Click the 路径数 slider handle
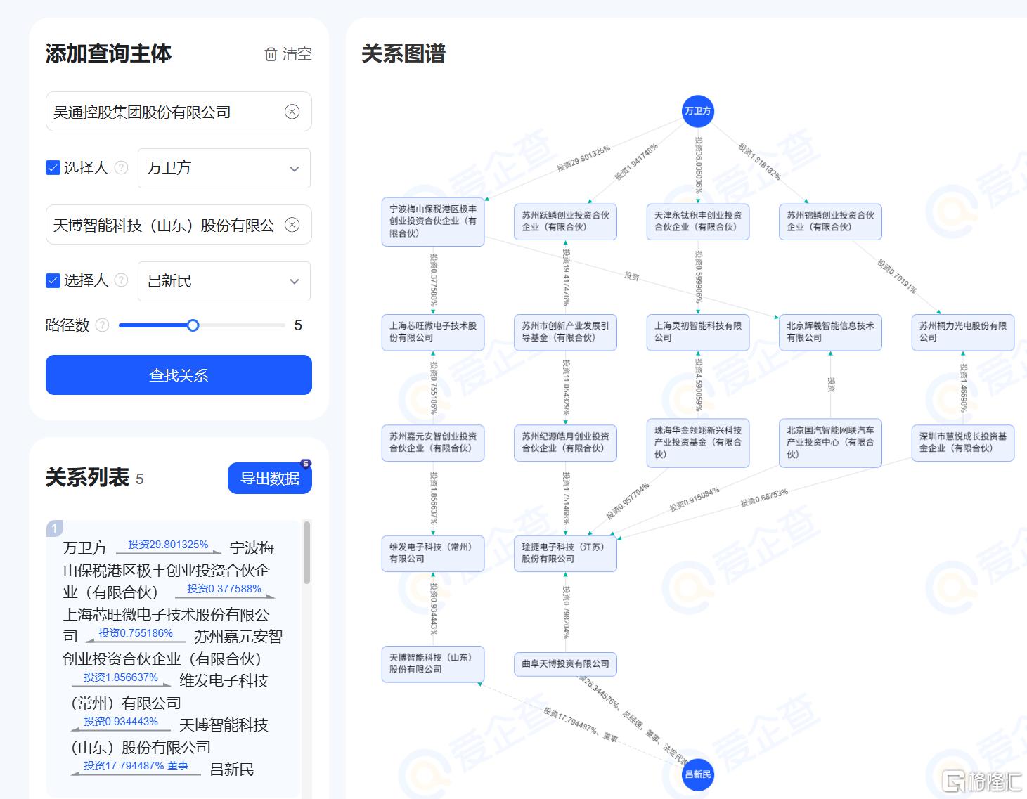This screenshot has width=1027, height=799. coord(193,325)
